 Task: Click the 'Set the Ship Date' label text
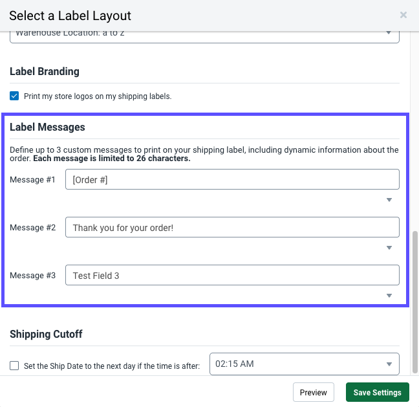pos(112,366)
